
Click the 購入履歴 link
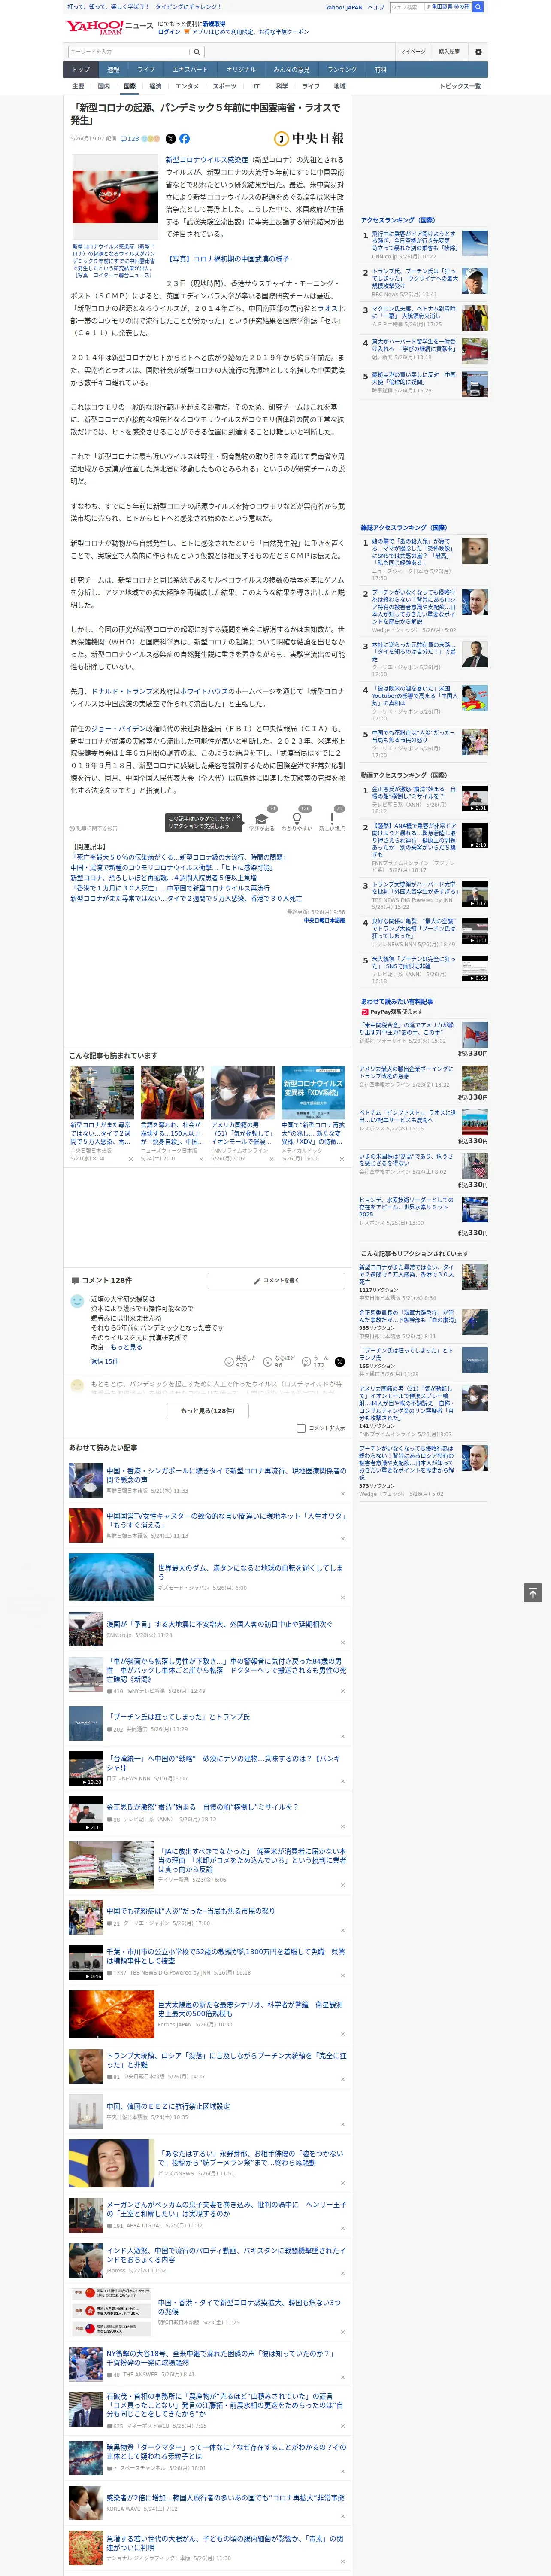[449, 51]
